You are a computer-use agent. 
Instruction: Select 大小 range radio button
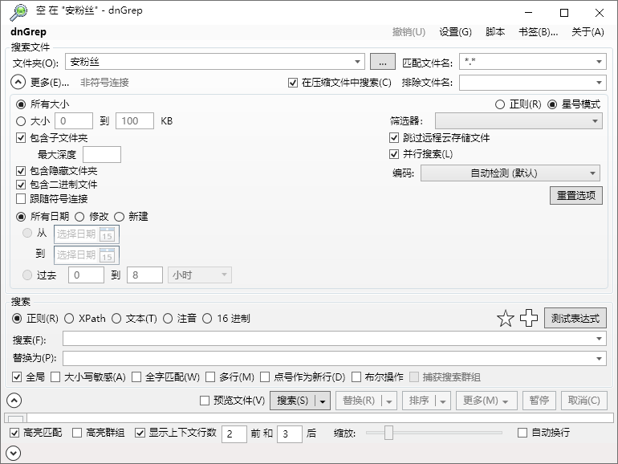21,121
